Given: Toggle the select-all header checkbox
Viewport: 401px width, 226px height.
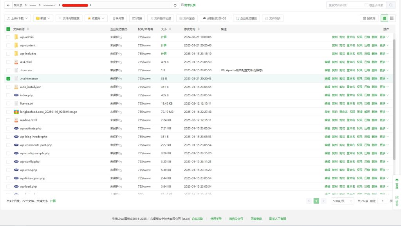Looking at the screenshot, I should tap(8, 29).
